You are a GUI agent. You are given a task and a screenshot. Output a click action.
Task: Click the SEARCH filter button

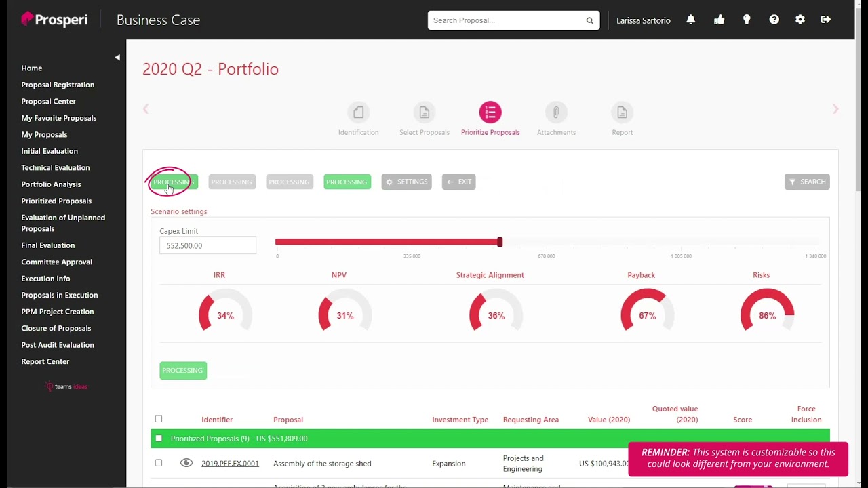[x=807, y=182]
